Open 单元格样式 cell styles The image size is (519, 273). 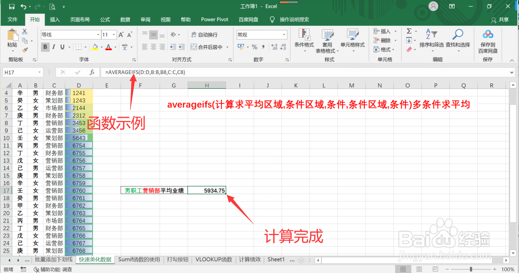tap(352, 40)
